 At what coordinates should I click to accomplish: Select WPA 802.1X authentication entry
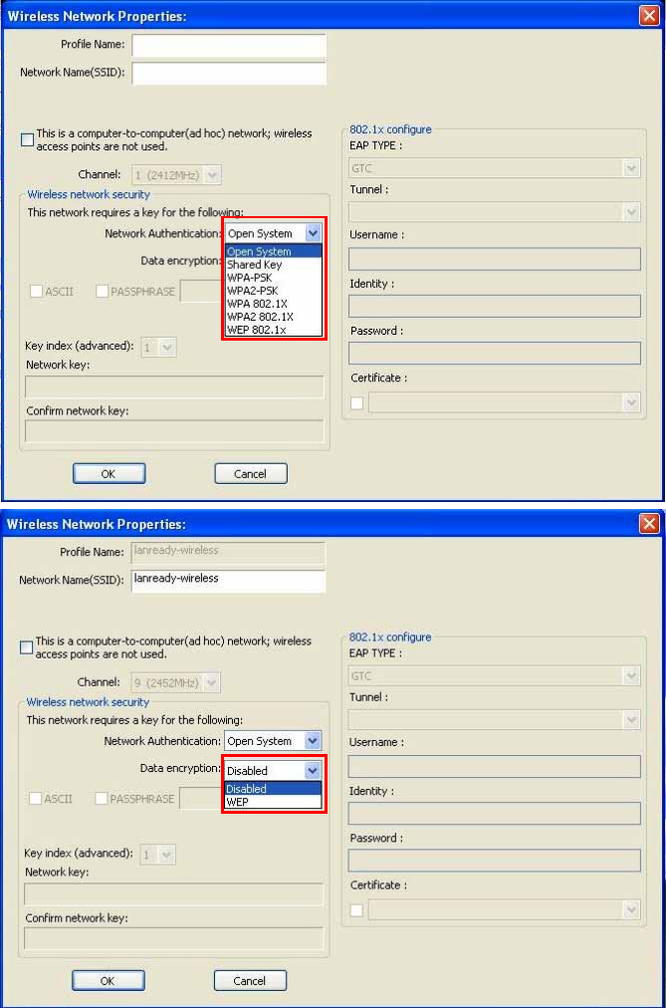274,304
